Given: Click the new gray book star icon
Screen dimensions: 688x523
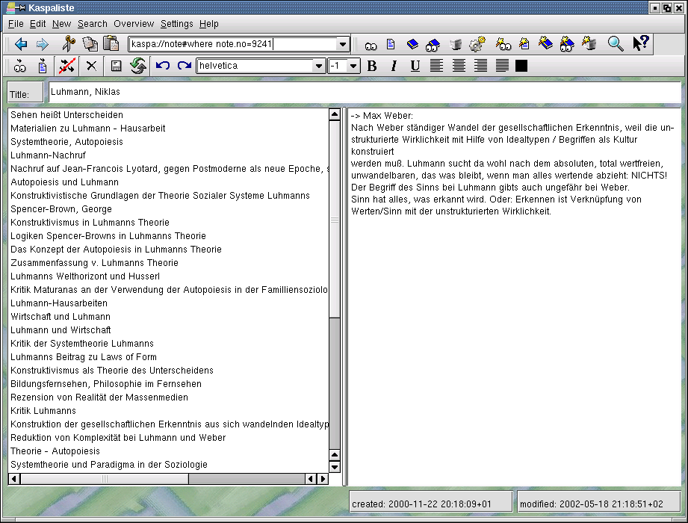Looking at the screenshot, I should pyautogui.click(x=589, y=43).
